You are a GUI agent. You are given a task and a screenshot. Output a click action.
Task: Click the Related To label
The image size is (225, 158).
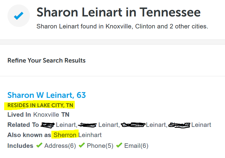(x=23, y=125)
